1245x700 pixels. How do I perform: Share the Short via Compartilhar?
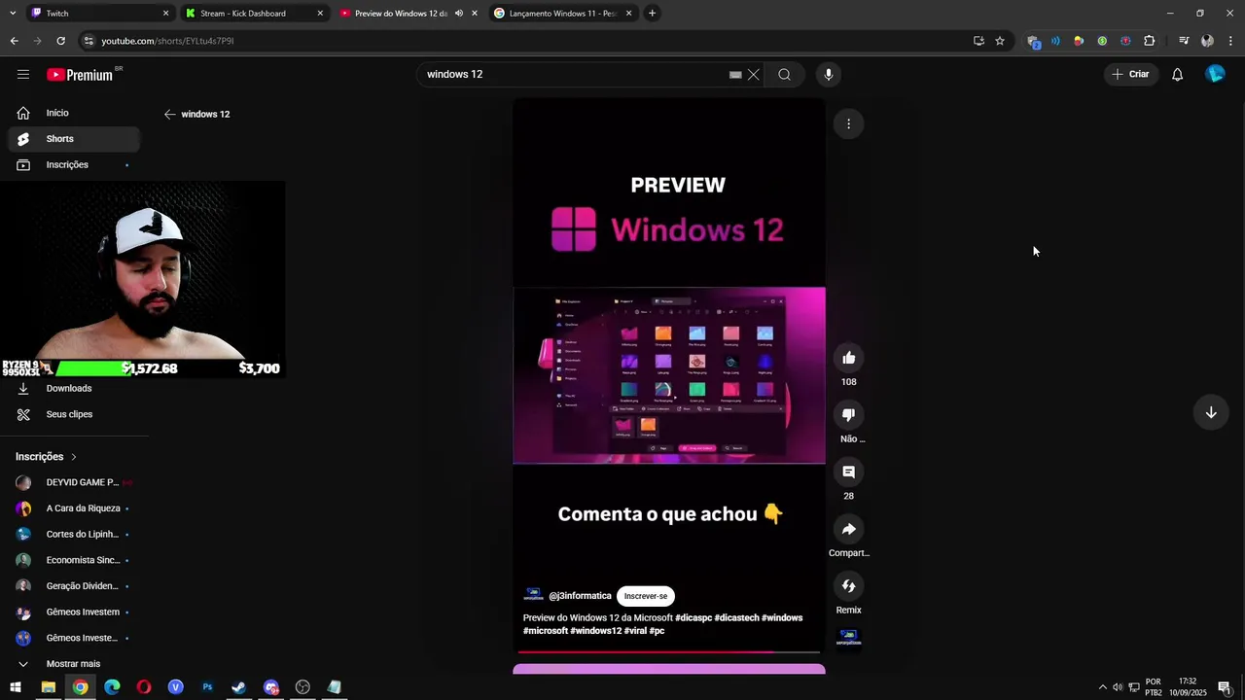(848, 529)
